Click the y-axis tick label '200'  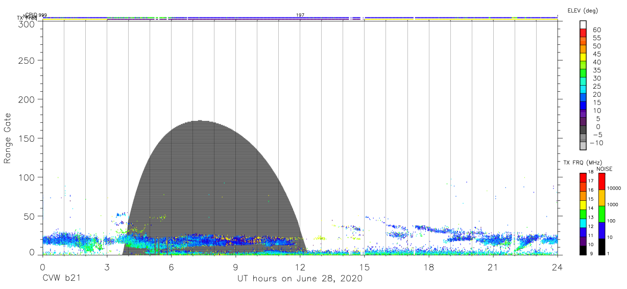27,99
